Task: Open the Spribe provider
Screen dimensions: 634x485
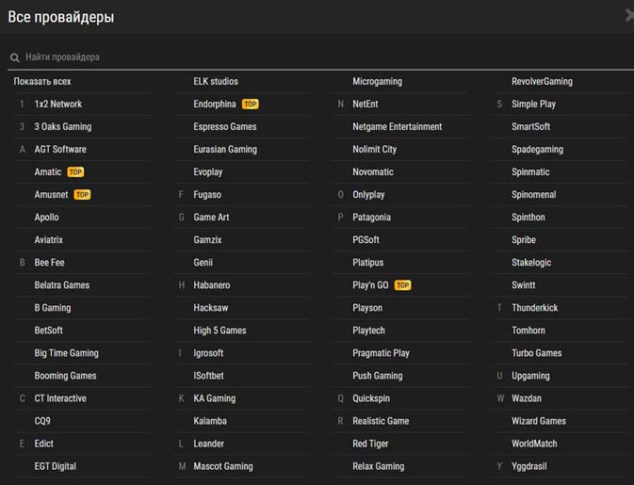Action: (x=524, y=240)
